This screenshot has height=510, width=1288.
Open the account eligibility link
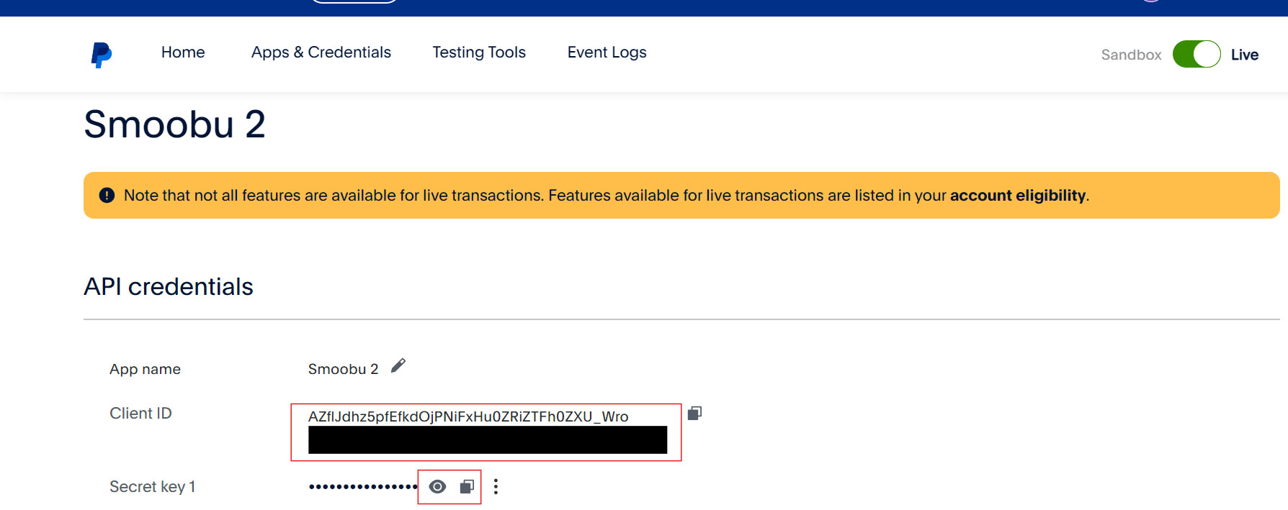click(x=1018, y=196)
